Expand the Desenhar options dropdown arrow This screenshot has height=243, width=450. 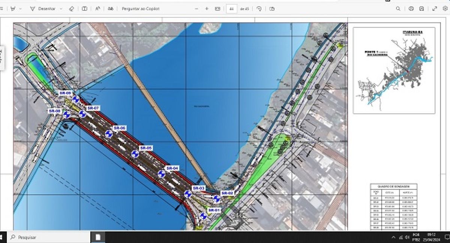(x=61, y=9)
